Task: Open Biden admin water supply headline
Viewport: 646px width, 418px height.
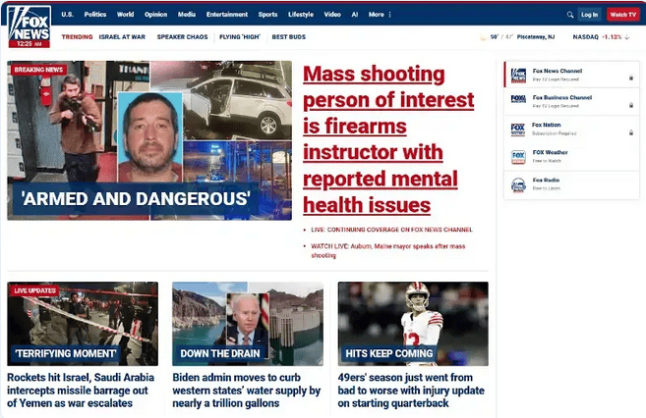Action: pos(247,391)
